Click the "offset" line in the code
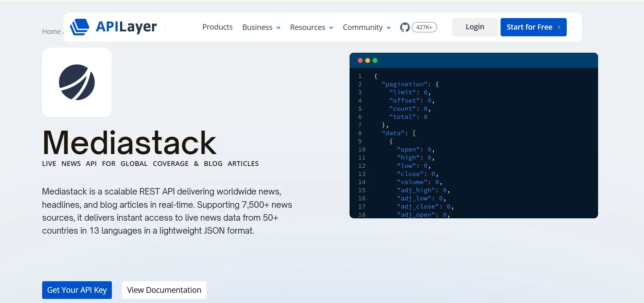Viewport: 644px width, 303px height. [412, 100]
